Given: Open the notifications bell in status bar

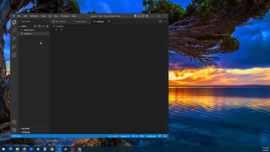Looking at the screenshot, I should [x=165, y=136].
